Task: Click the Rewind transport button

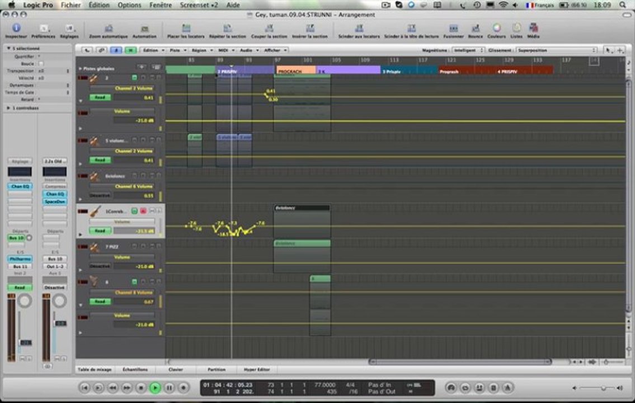Action: coord(112,388)
